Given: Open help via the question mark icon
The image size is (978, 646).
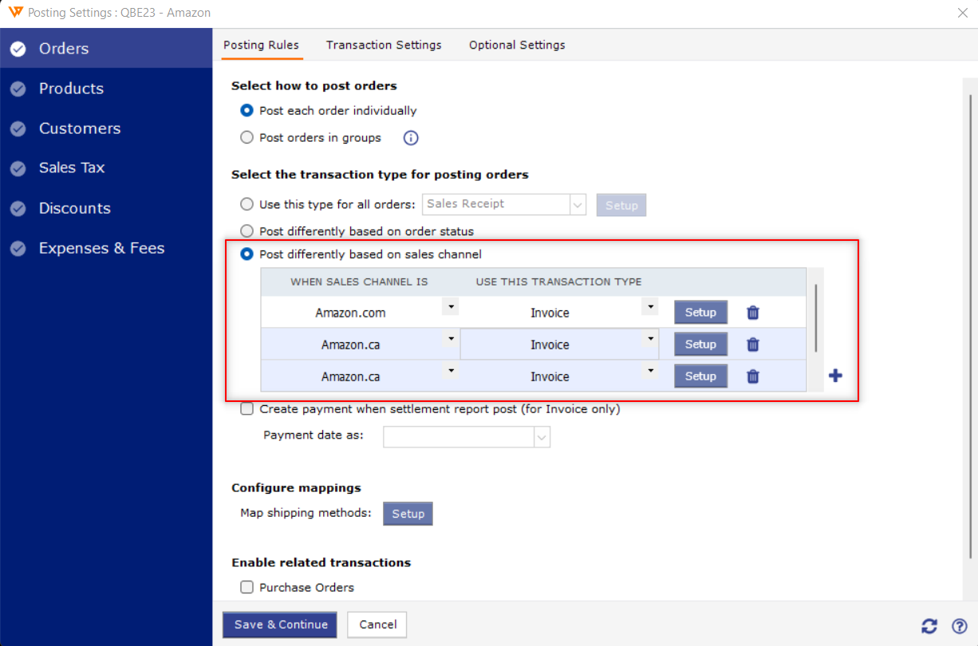Looking at the screenshot, I should point(960,626).
